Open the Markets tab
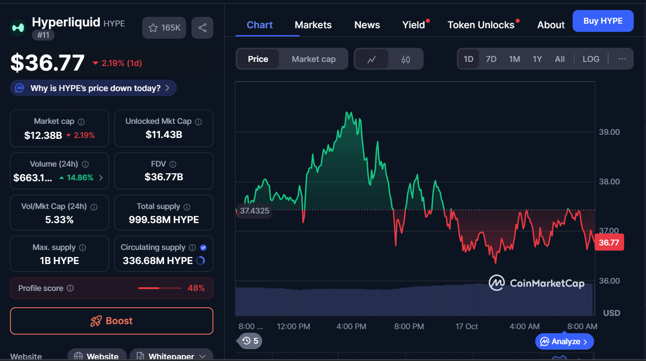646x361 pixels. click(x=313, y=25)
